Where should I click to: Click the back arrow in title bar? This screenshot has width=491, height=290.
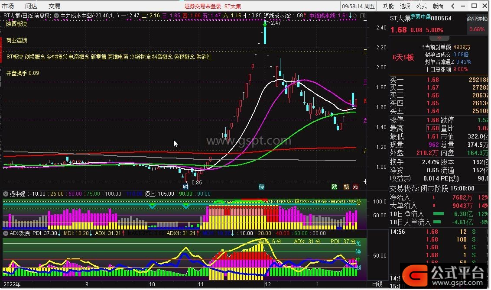coord(453,6)
